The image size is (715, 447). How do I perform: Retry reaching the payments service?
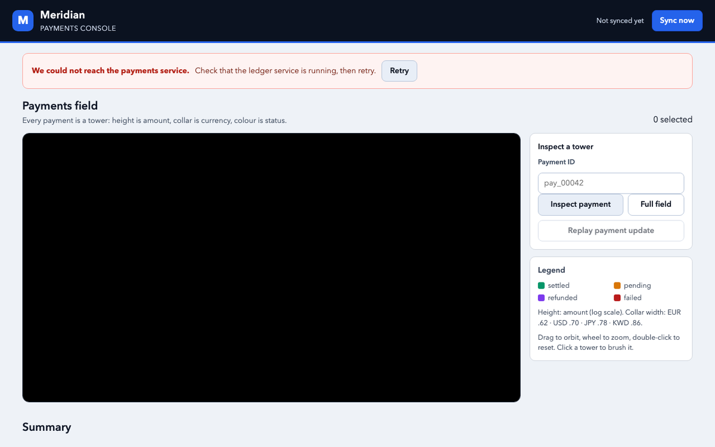[399, 71]
